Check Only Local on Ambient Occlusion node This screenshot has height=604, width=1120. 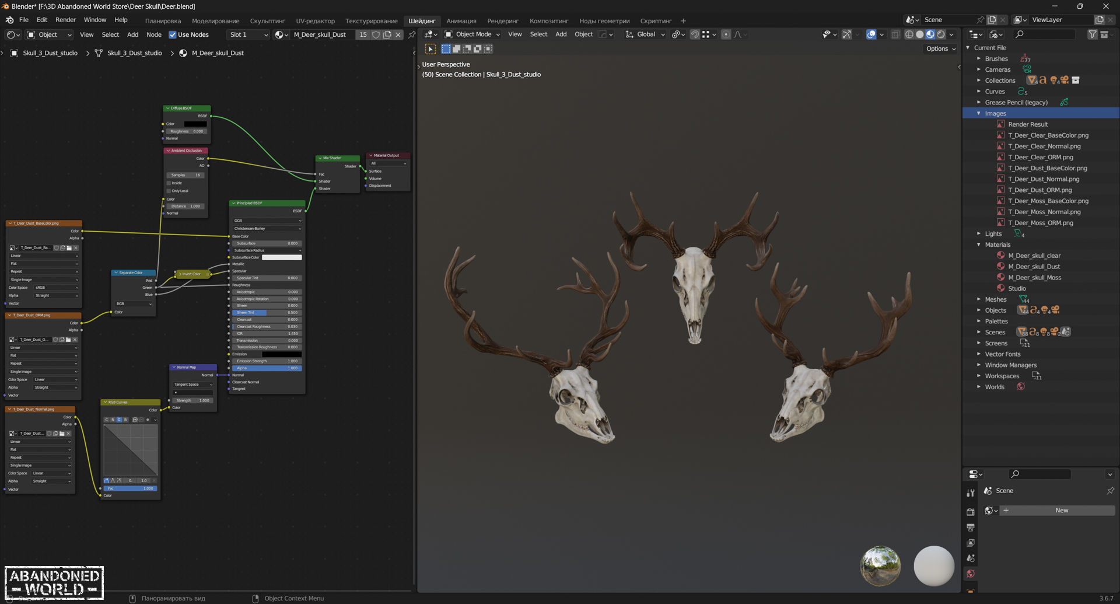169,191
